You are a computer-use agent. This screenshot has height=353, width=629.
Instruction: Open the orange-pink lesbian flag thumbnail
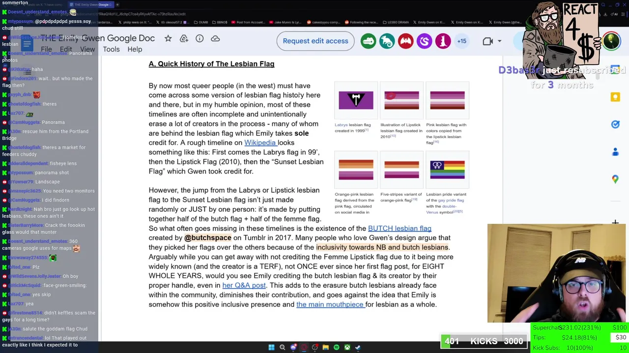356,170
